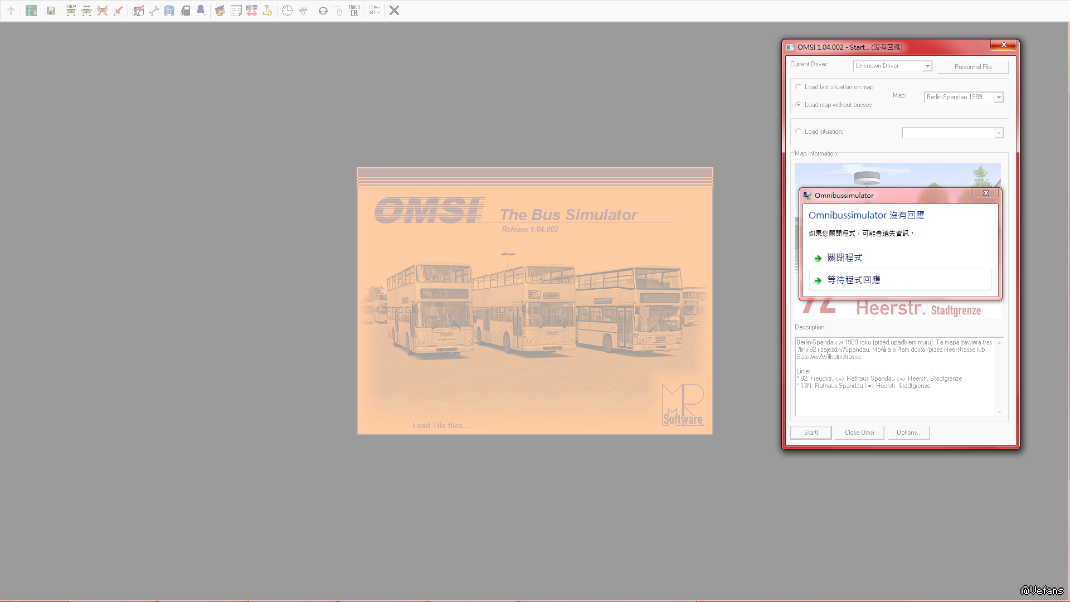The height and width of the screenshot is (602, 1070).
Task: Click the TrackIR toolbar icon
Action: click(x=354, y=11)
